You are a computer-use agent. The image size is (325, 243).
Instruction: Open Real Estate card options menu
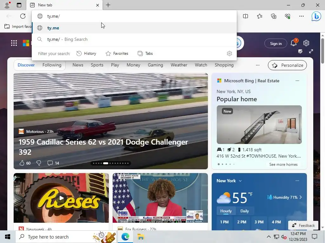pyautogui.click(x=297, y=81)
